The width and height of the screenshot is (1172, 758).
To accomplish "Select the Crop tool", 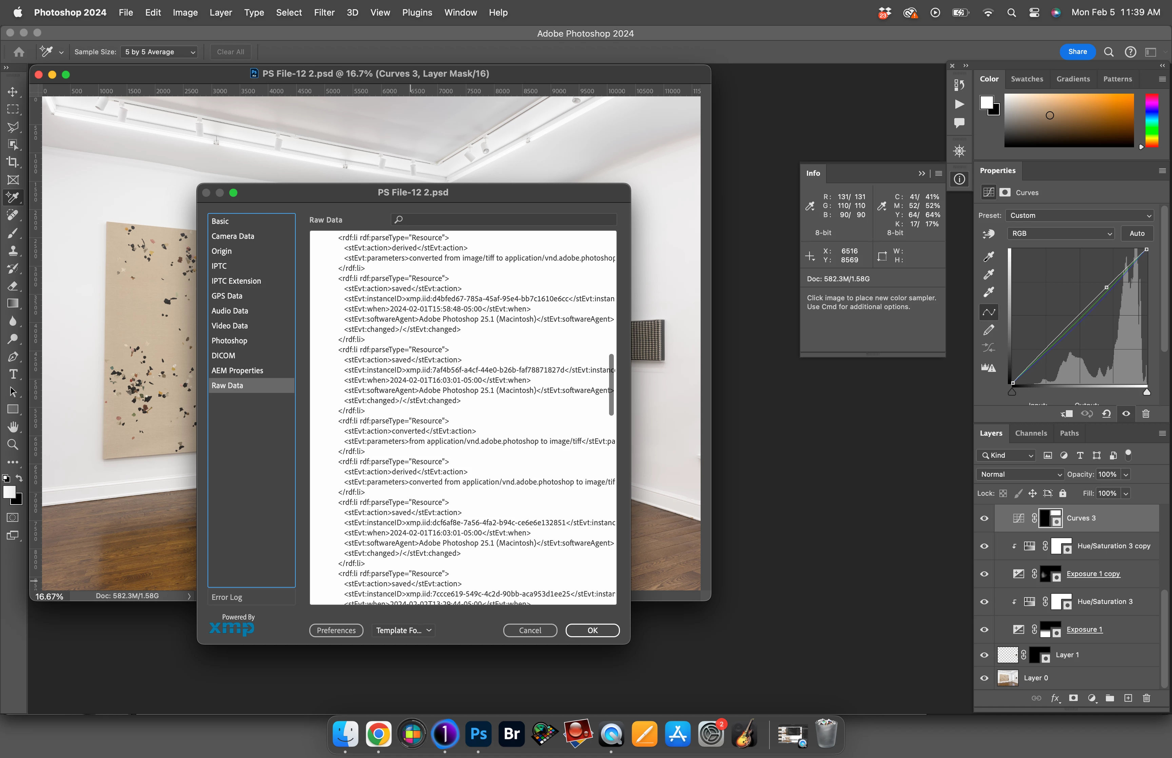I will (x=13, y=162).
